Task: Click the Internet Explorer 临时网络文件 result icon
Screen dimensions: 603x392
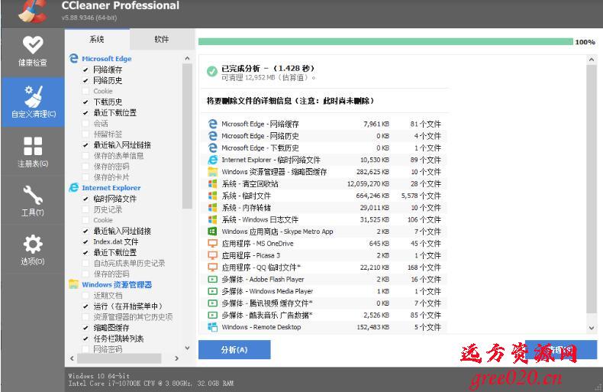Action: coord(212,160)
